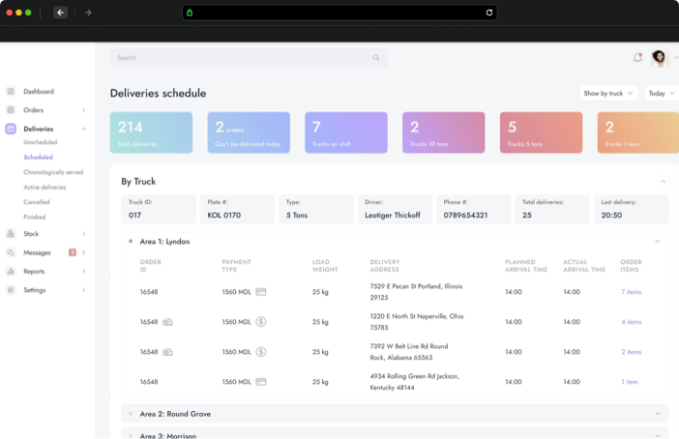Screen dimensions: 679x439
Task: Click the browser reload icon
Action: pyautogui.click(x=489, y=13)
